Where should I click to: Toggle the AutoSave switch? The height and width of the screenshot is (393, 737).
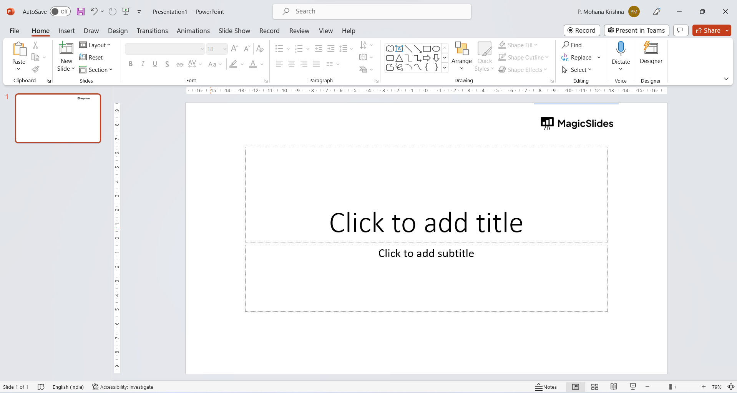point(60,12)
